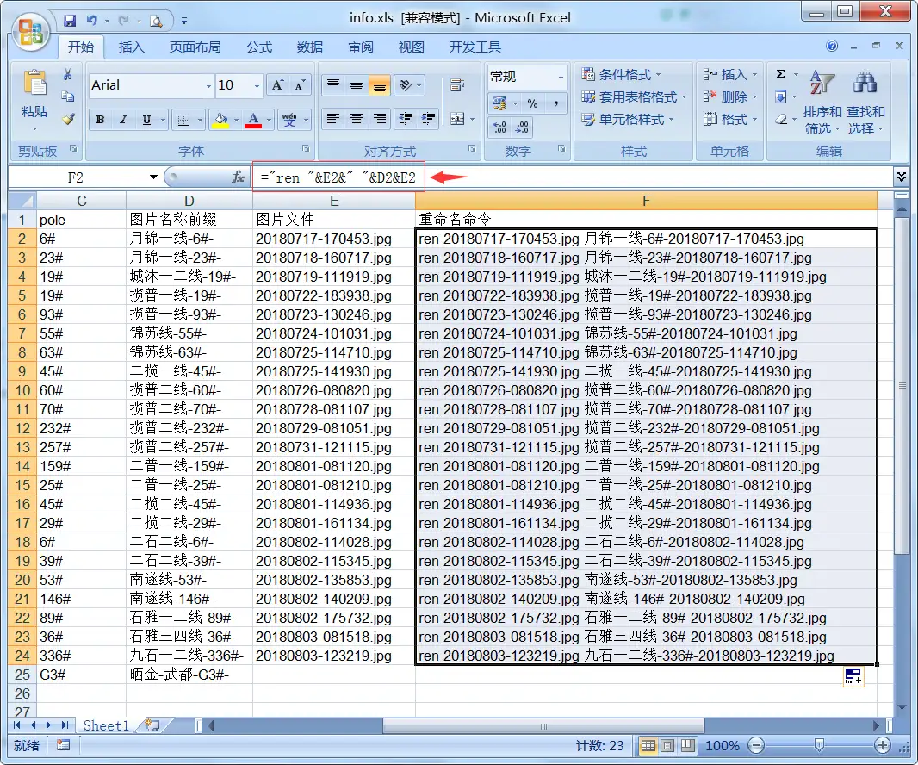Open the 公式 (Formulas) ribbon tab
Image resolution: width=918 pixels, height=765 pixels.
pos(258,47)
